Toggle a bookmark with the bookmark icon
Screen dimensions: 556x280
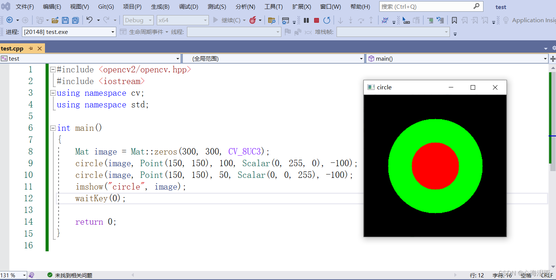tap(454, 20)
